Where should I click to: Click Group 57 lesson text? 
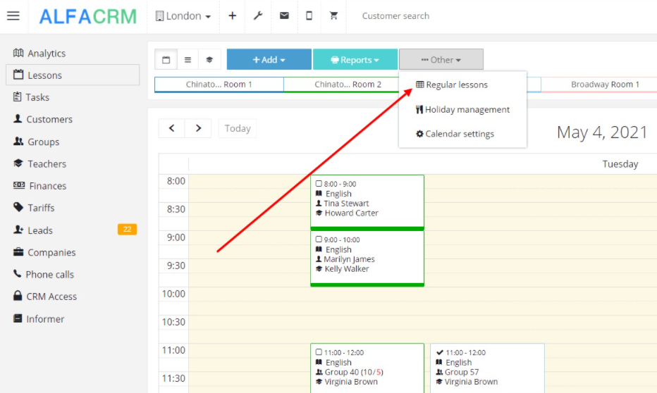(x=462, y=372)
